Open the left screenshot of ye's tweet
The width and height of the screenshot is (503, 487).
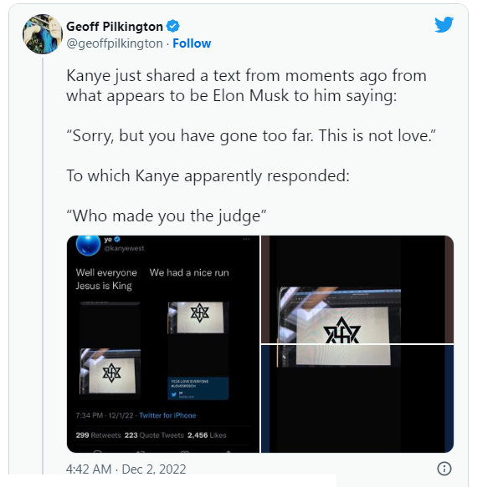point(163,344)
